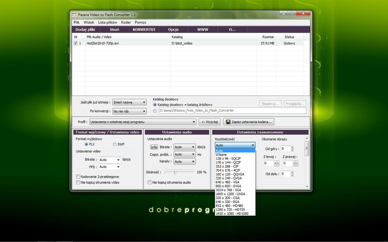This screenshot has height=242, width=388.
Task: Choose '1024 x 768 - XGA' resolution
Action: [x=235, y=190]
